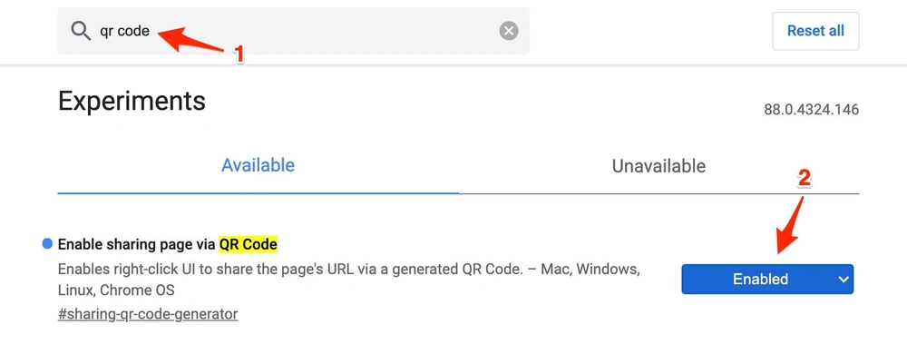Click the Experiments heading
Screen dimensions: 907x364
click(x=132, y=101)
